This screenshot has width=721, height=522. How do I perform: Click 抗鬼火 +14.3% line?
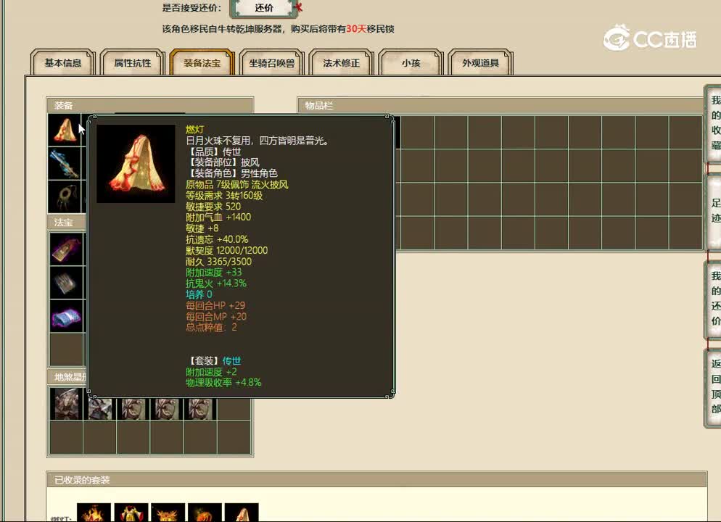pyautogui.click(x=216, y=283)
